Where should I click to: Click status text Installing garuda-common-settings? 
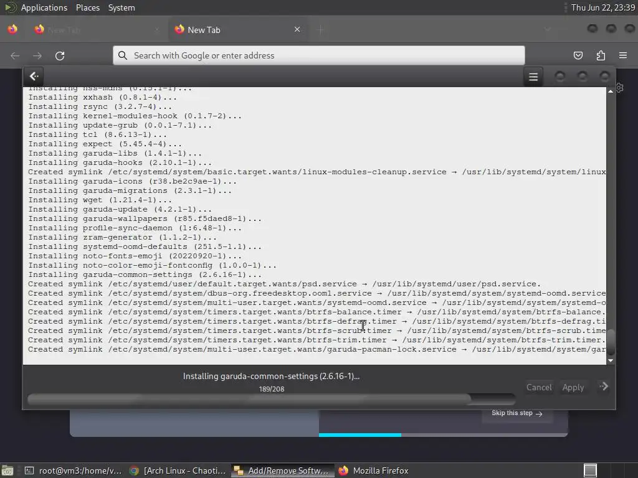271,377
